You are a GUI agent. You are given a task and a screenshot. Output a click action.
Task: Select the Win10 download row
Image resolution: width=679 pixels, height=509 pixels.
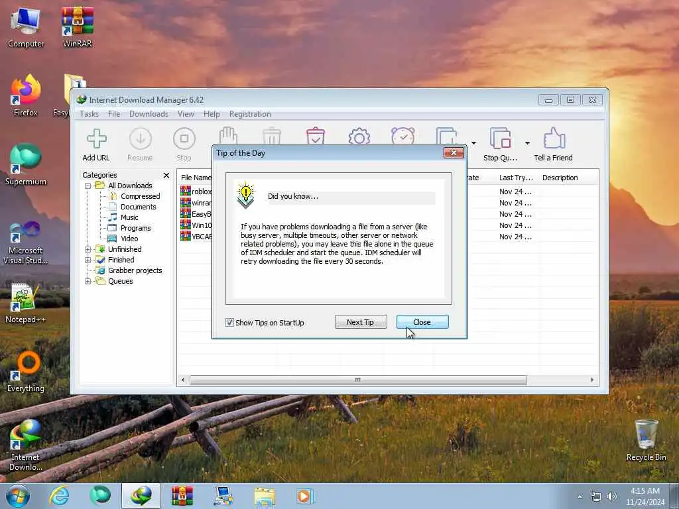coord(196,225)
